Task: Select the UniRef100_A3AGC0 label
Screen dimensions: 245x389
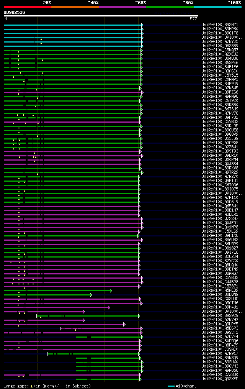Action: point(220,71)
